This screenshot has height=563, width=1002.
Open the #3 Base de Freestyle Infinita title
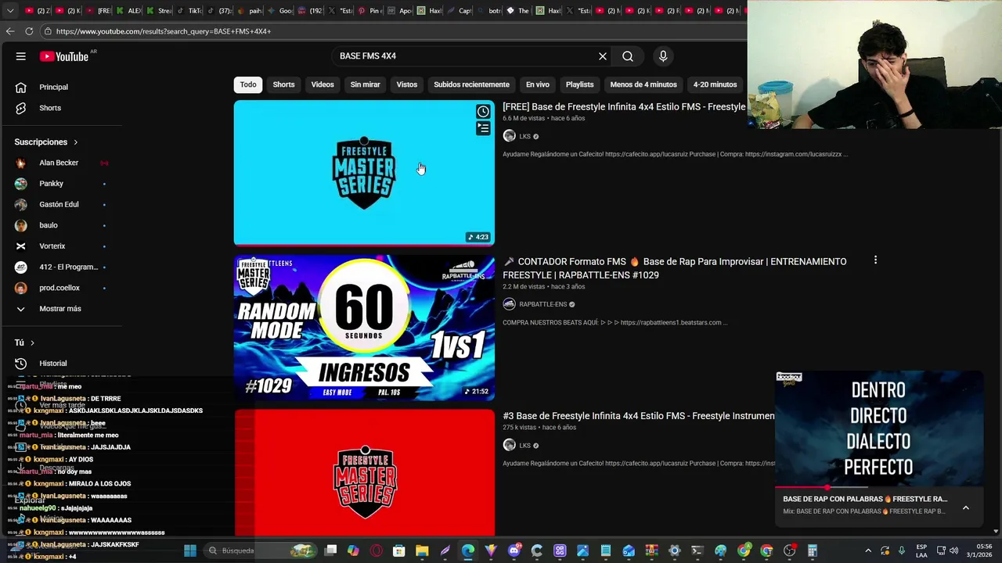[639, 416]
